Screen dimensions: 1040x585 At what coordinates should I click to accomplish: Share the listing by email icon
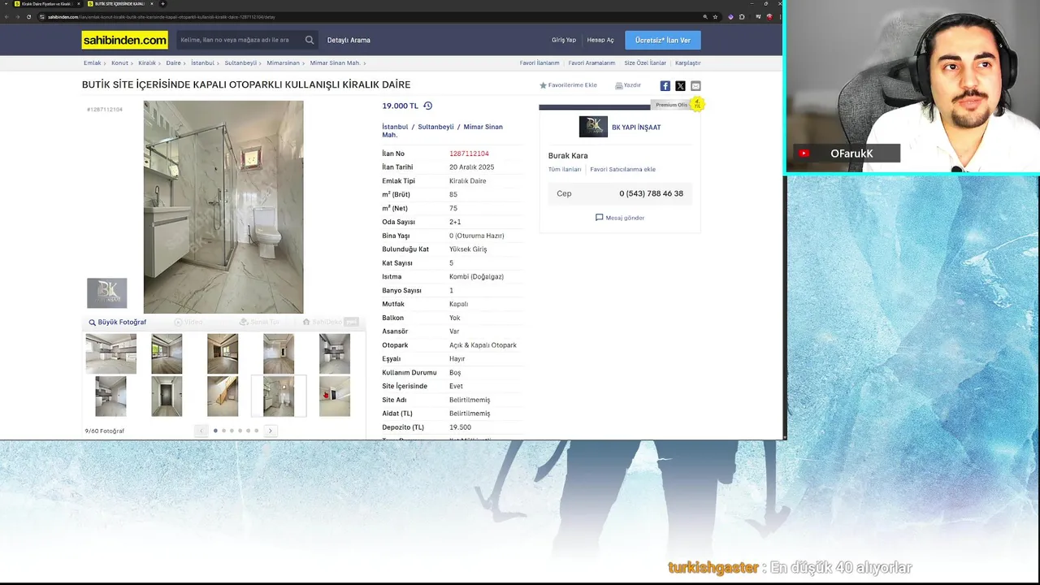coord(695,85)
